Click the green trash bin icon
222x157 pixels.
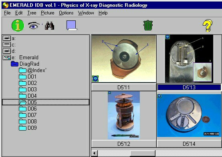click(148, 25)
